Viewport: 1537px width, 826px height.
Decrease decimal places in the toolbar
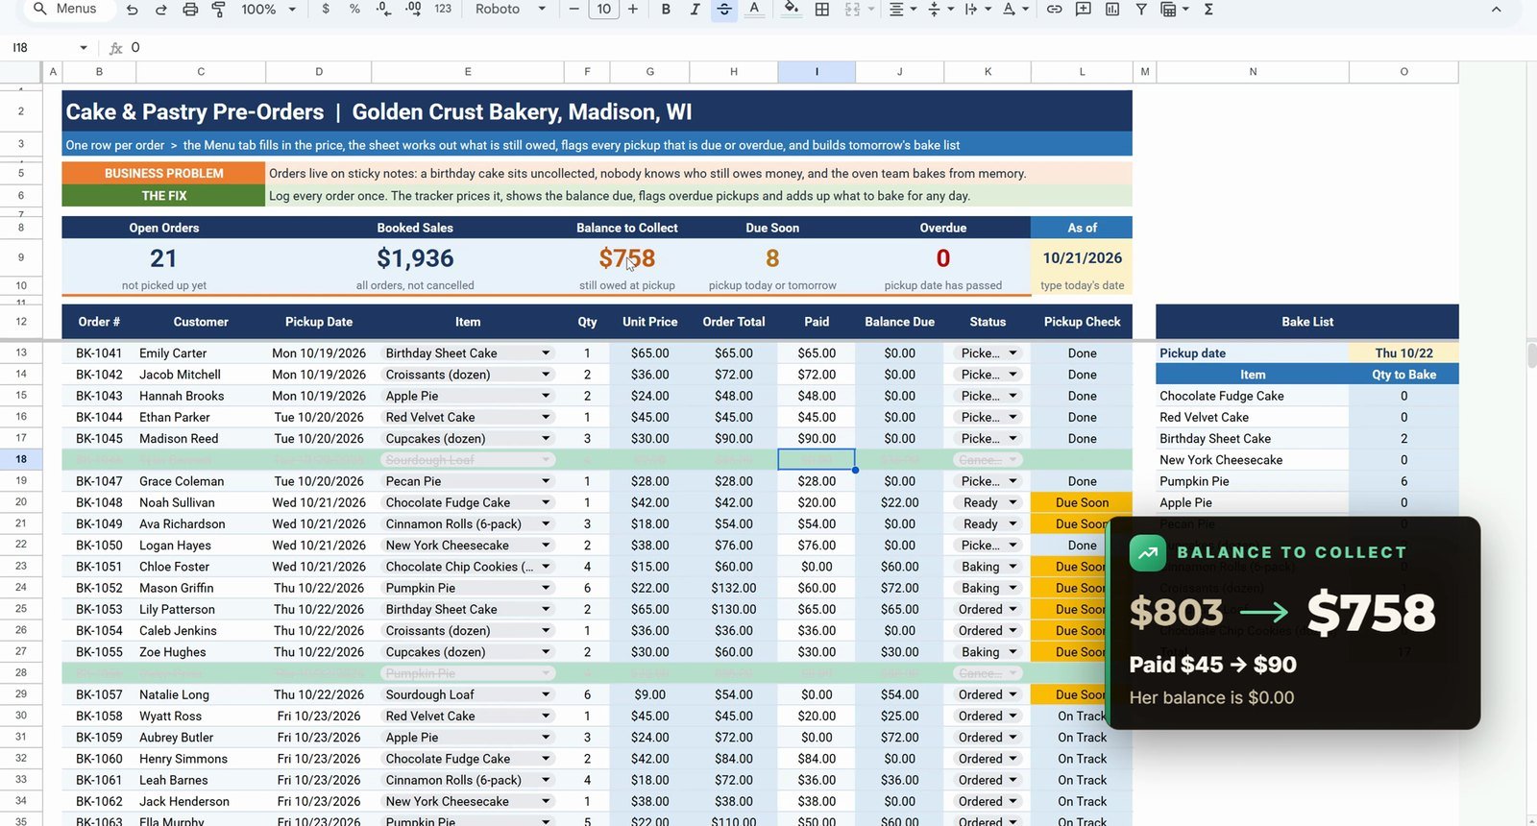[383, 10]
